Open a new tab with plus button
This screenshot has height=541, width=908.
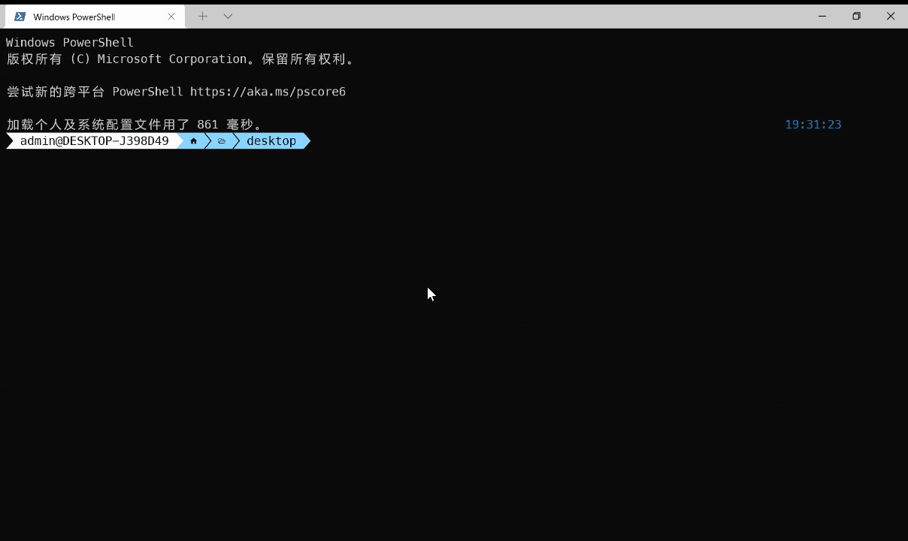203,17
